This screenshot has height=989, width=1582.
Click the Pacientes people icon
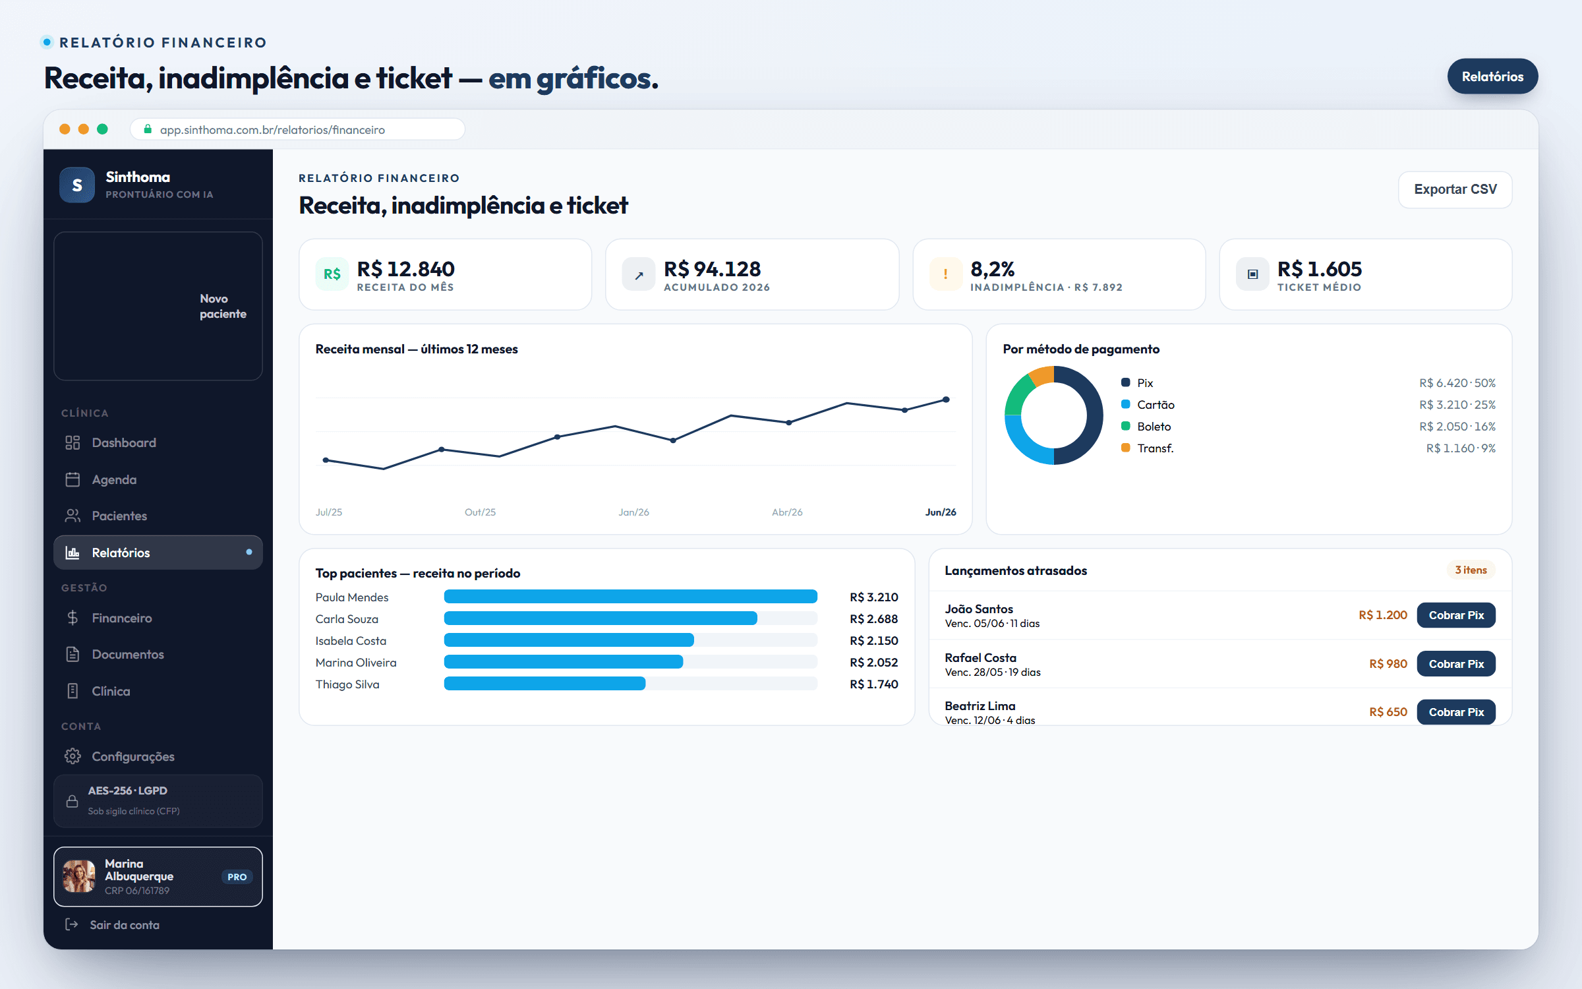pos(73,516)
